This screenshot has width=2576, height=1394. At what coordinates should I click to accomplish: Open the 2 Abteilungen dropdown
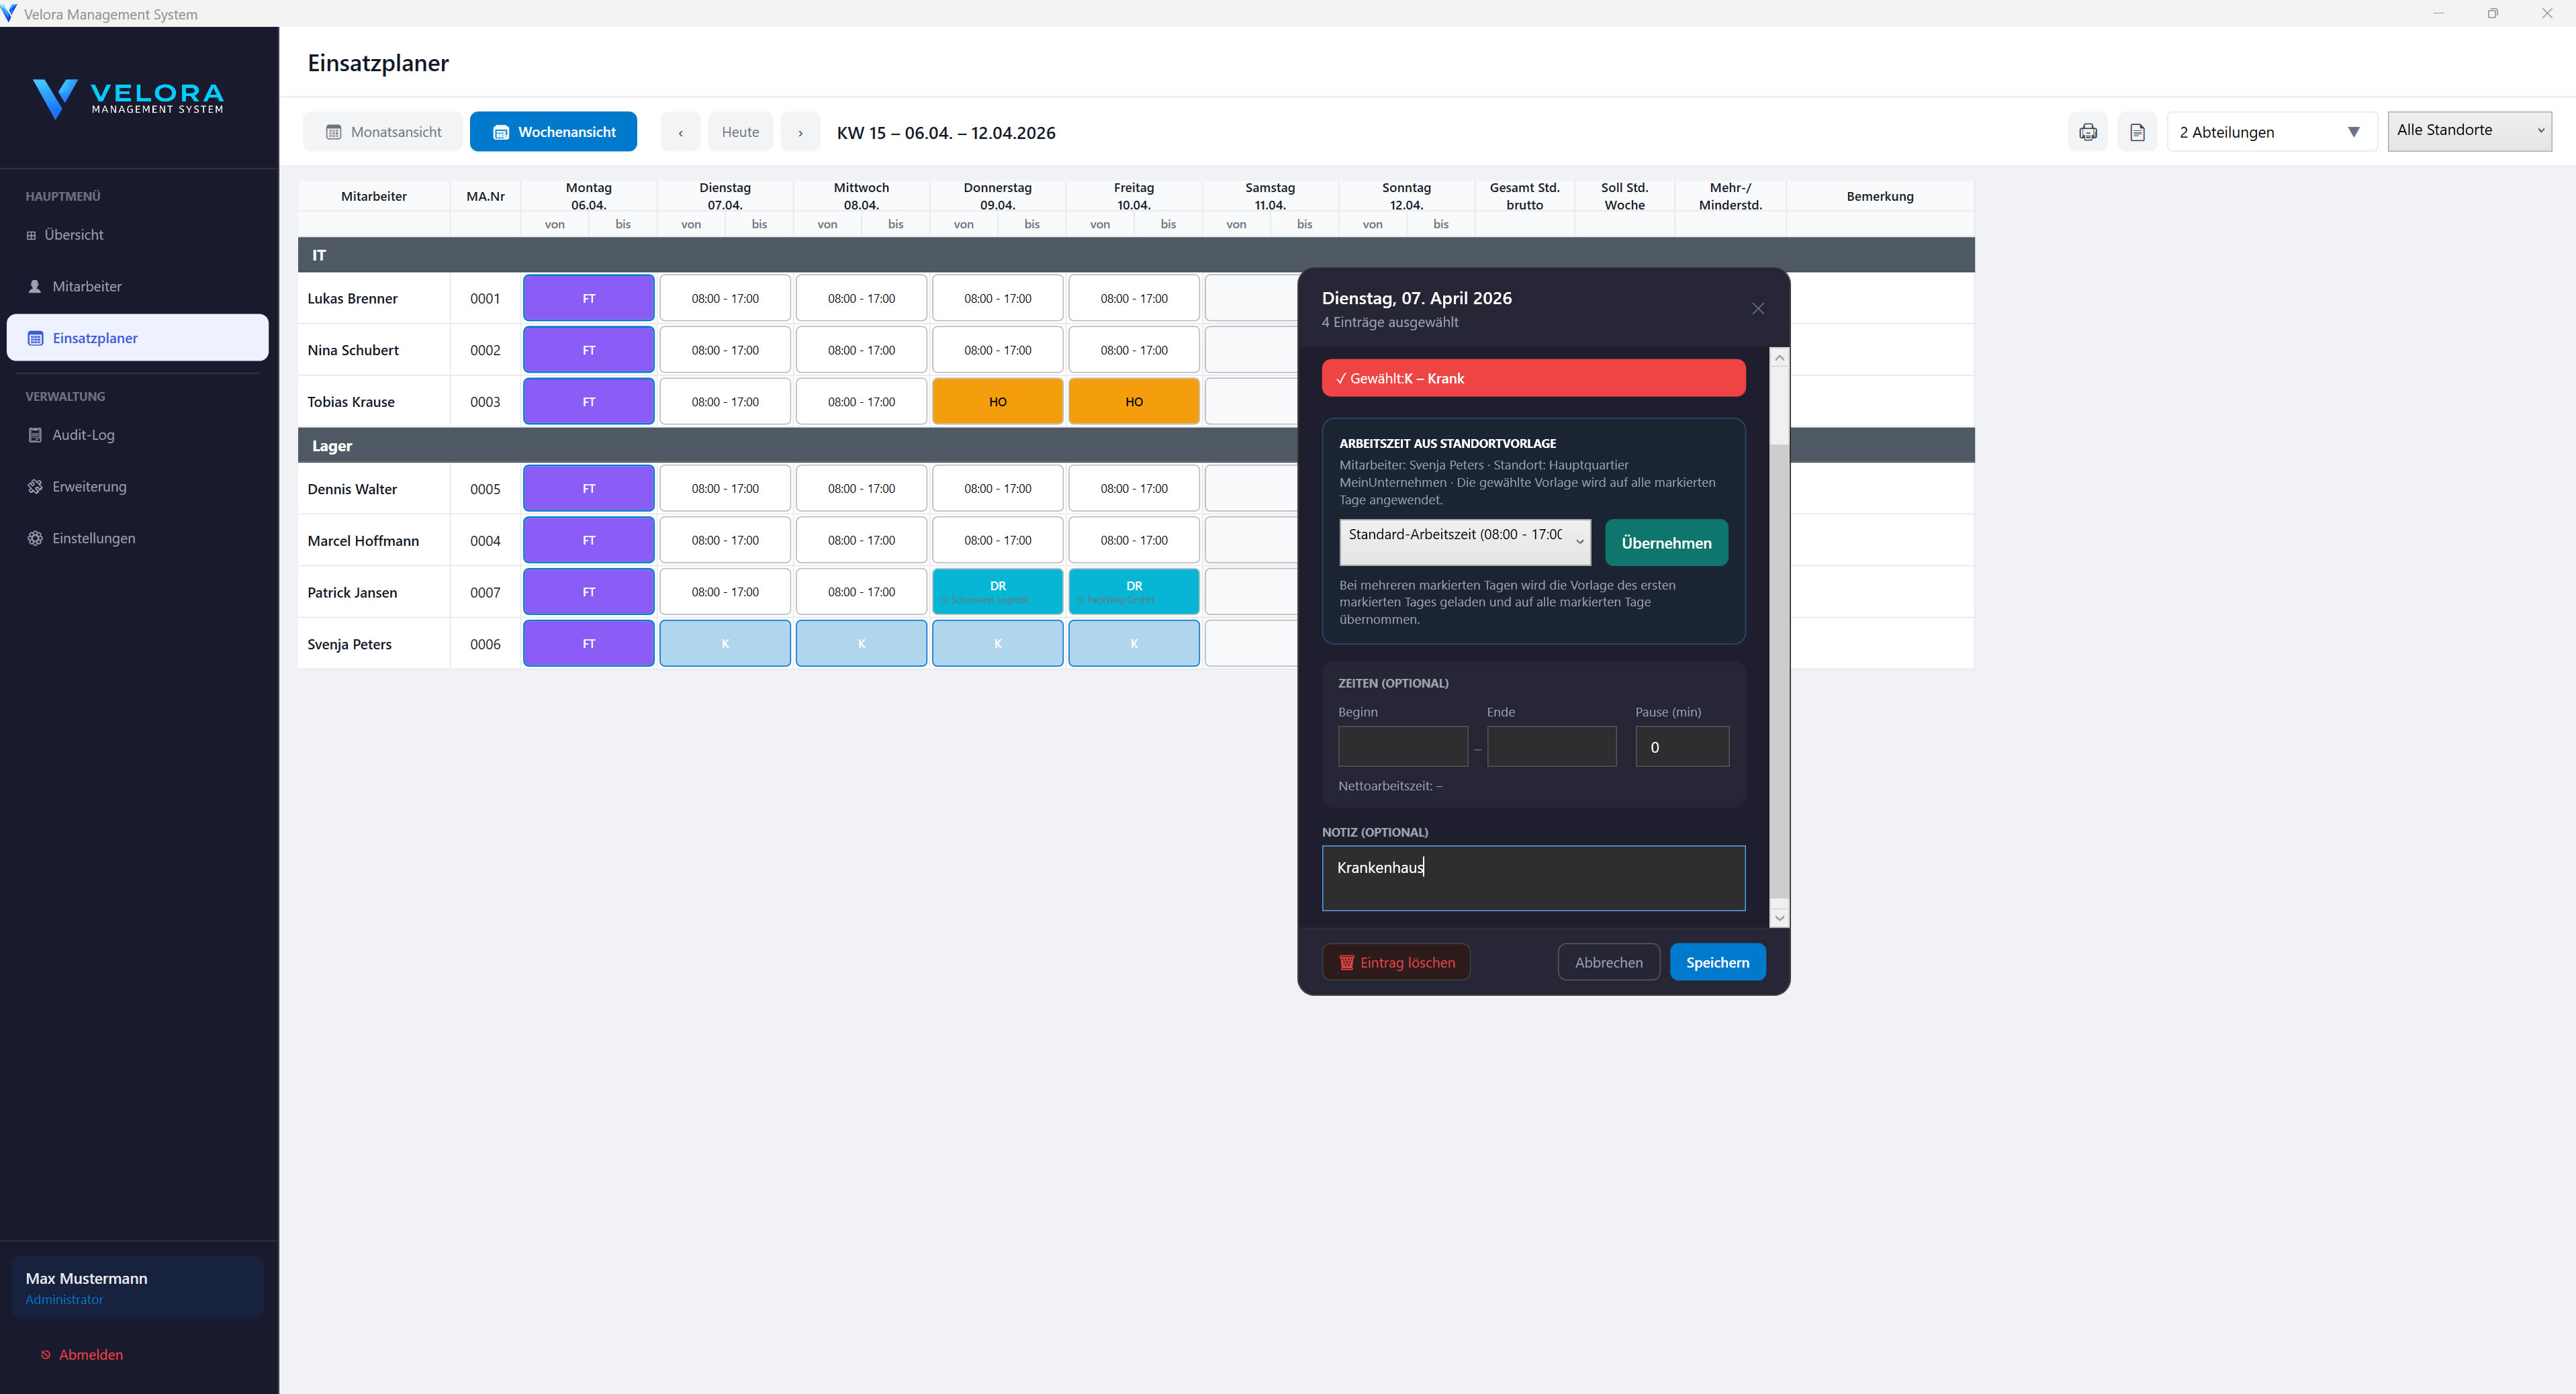(2270, 132)
